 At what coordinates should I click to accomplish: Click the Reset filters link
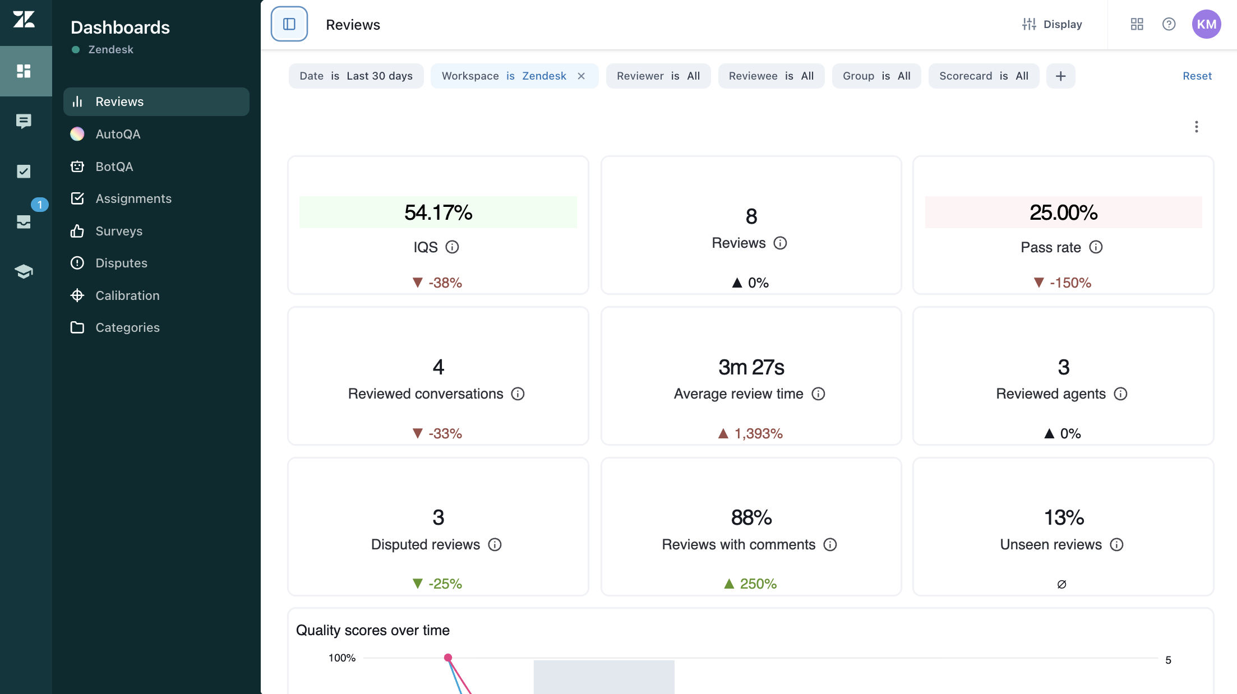(x=1197, y=76)
